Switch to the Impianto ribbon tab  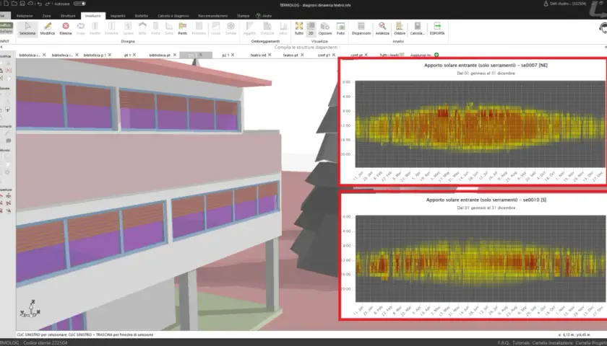pos(118,16)
